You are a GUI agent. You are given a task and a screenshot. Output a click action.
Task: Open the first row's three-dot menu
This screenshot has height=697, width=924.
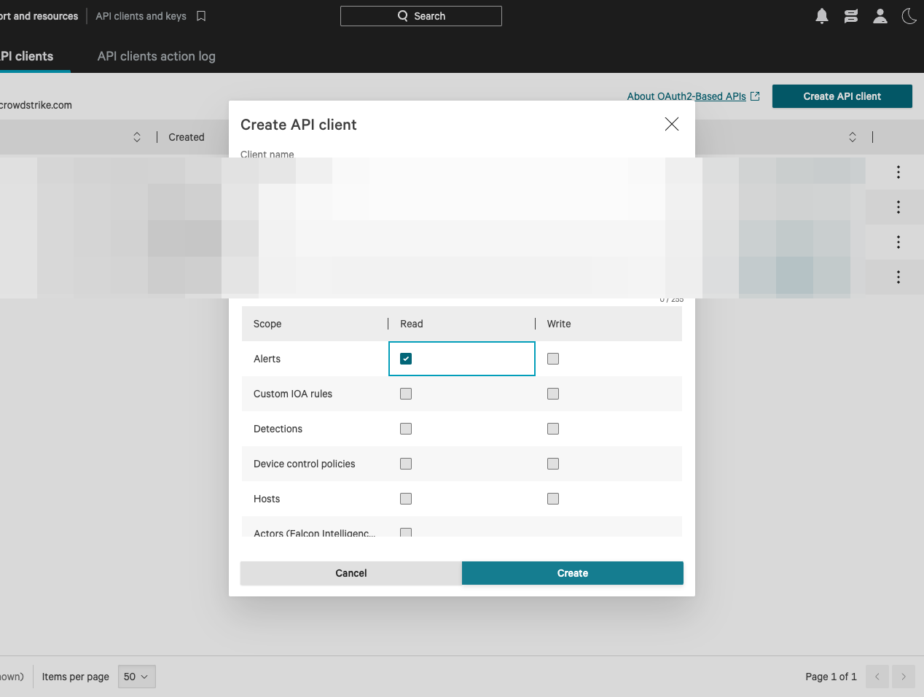(x=898, y=172)
